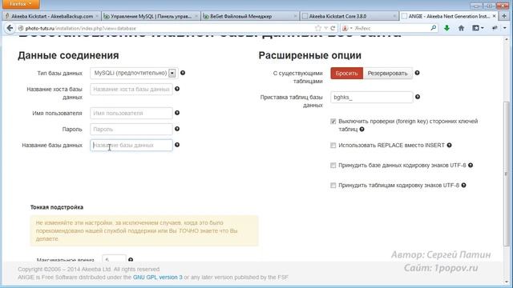Show help for Имя пользователя
This screenshot has width=513, height=288.
coord(177,113)
